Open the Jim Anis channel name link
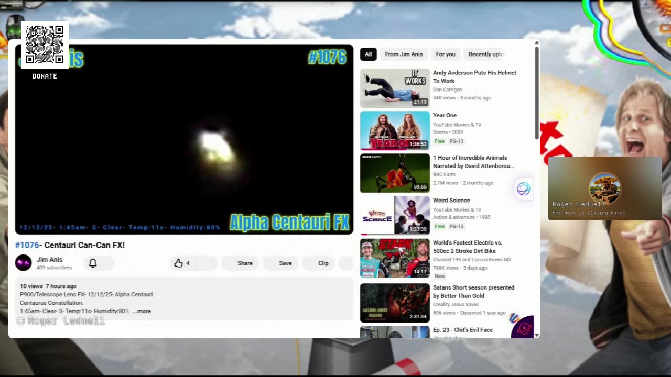 [x=49, y=259]
